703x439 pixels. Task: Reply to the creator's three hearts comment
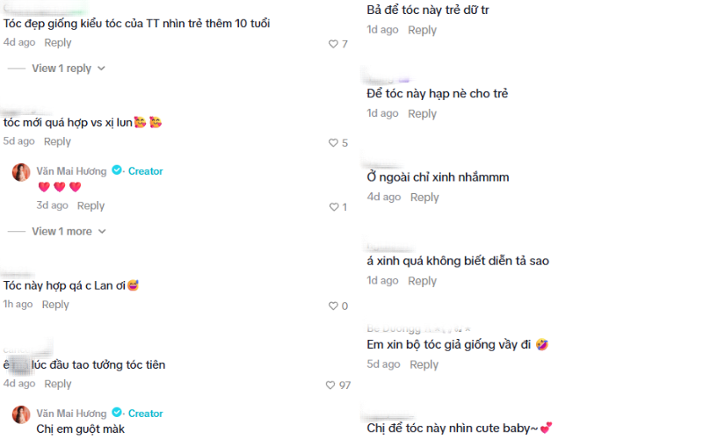click(91, 206)
